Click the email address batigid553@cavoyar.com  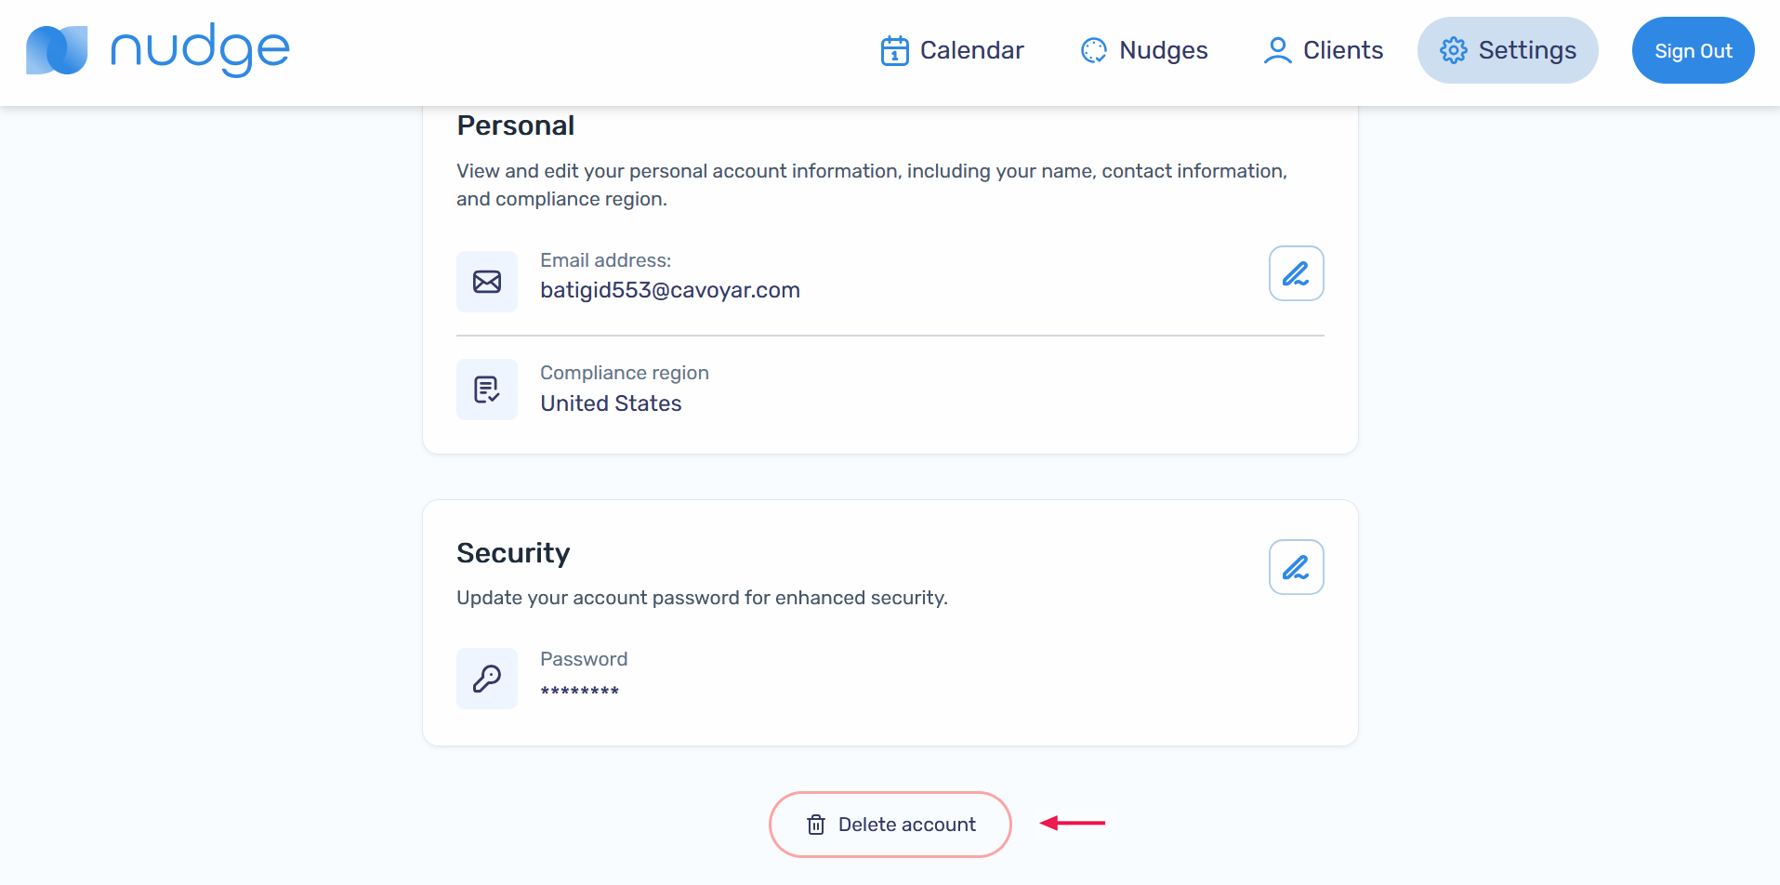pyautogui.click(x=670, y=290)
